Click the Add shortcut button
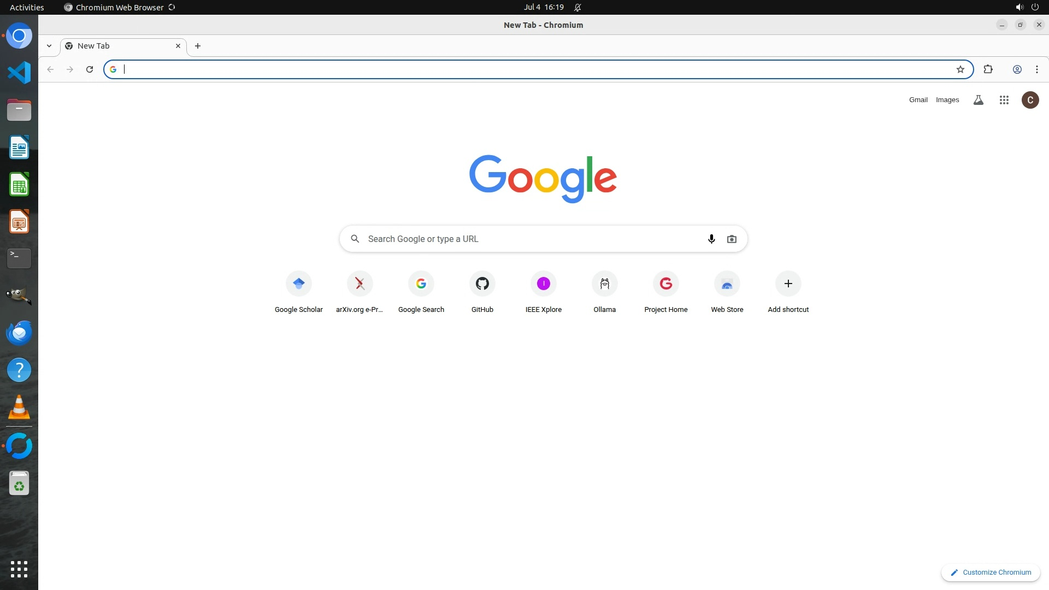 pyautogui.click(x=788, y=284)
